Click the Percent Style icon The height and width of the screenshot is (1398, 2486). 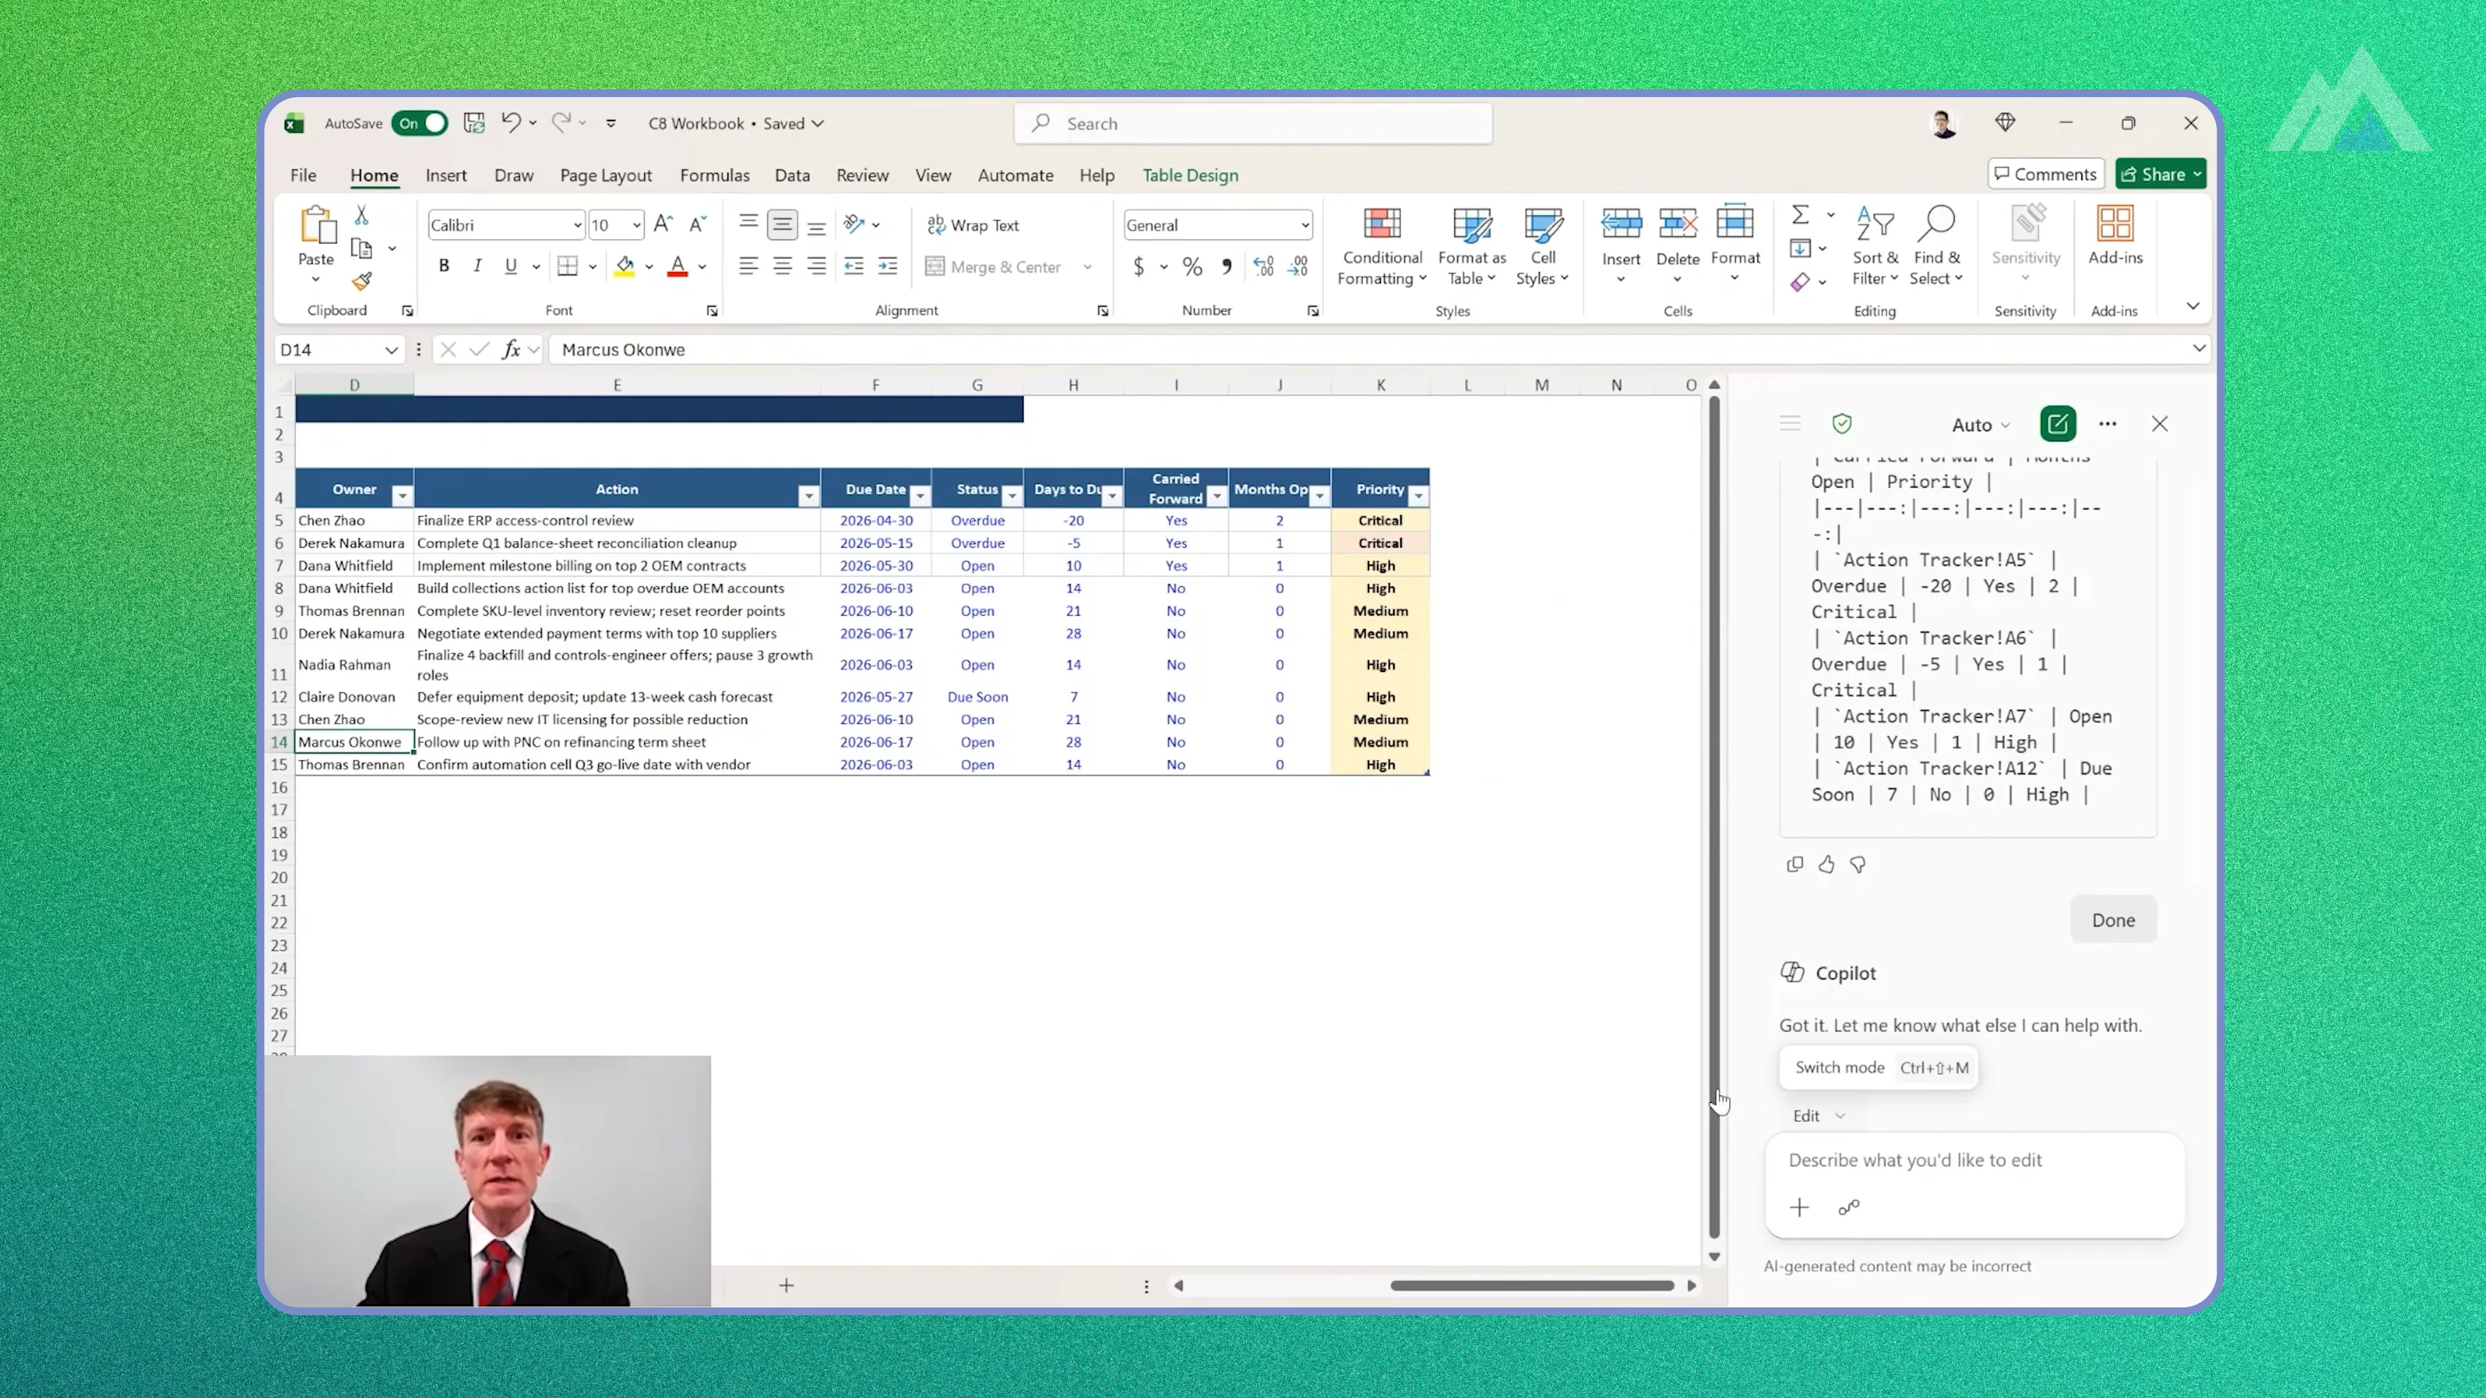(x=1193, y=266)
